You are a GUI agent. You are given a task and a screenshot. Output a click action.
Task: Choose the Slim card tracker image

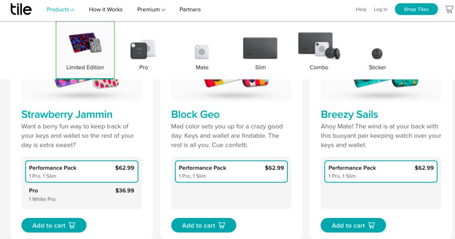[260, 49]
